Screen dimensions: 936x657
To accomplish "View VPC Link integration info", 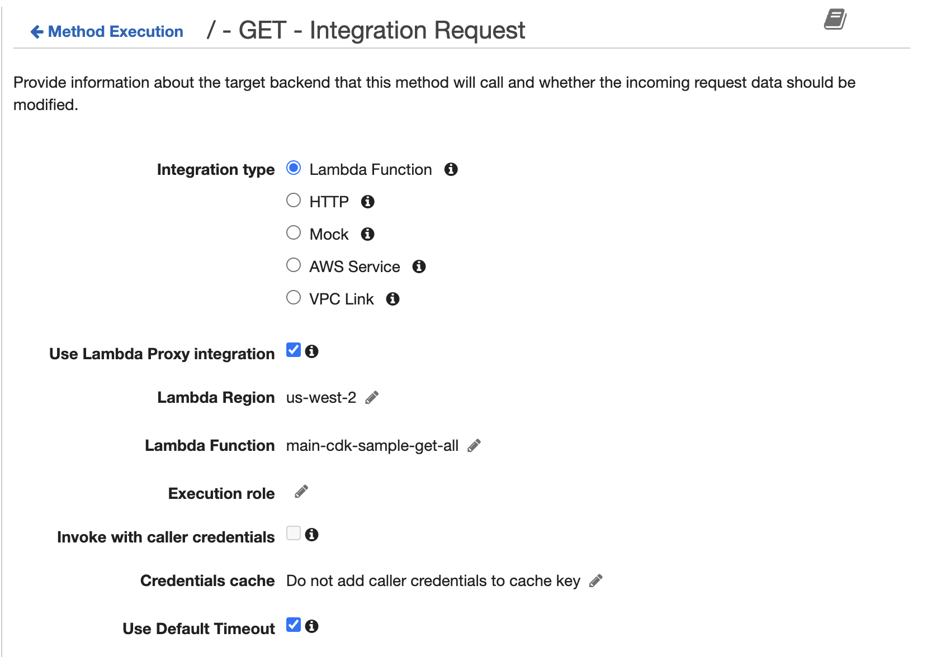I will pos(393,299).
